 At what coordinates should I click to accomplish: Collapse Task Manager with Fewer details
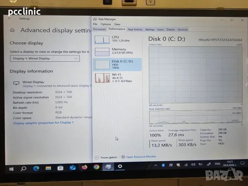[106, 157]
